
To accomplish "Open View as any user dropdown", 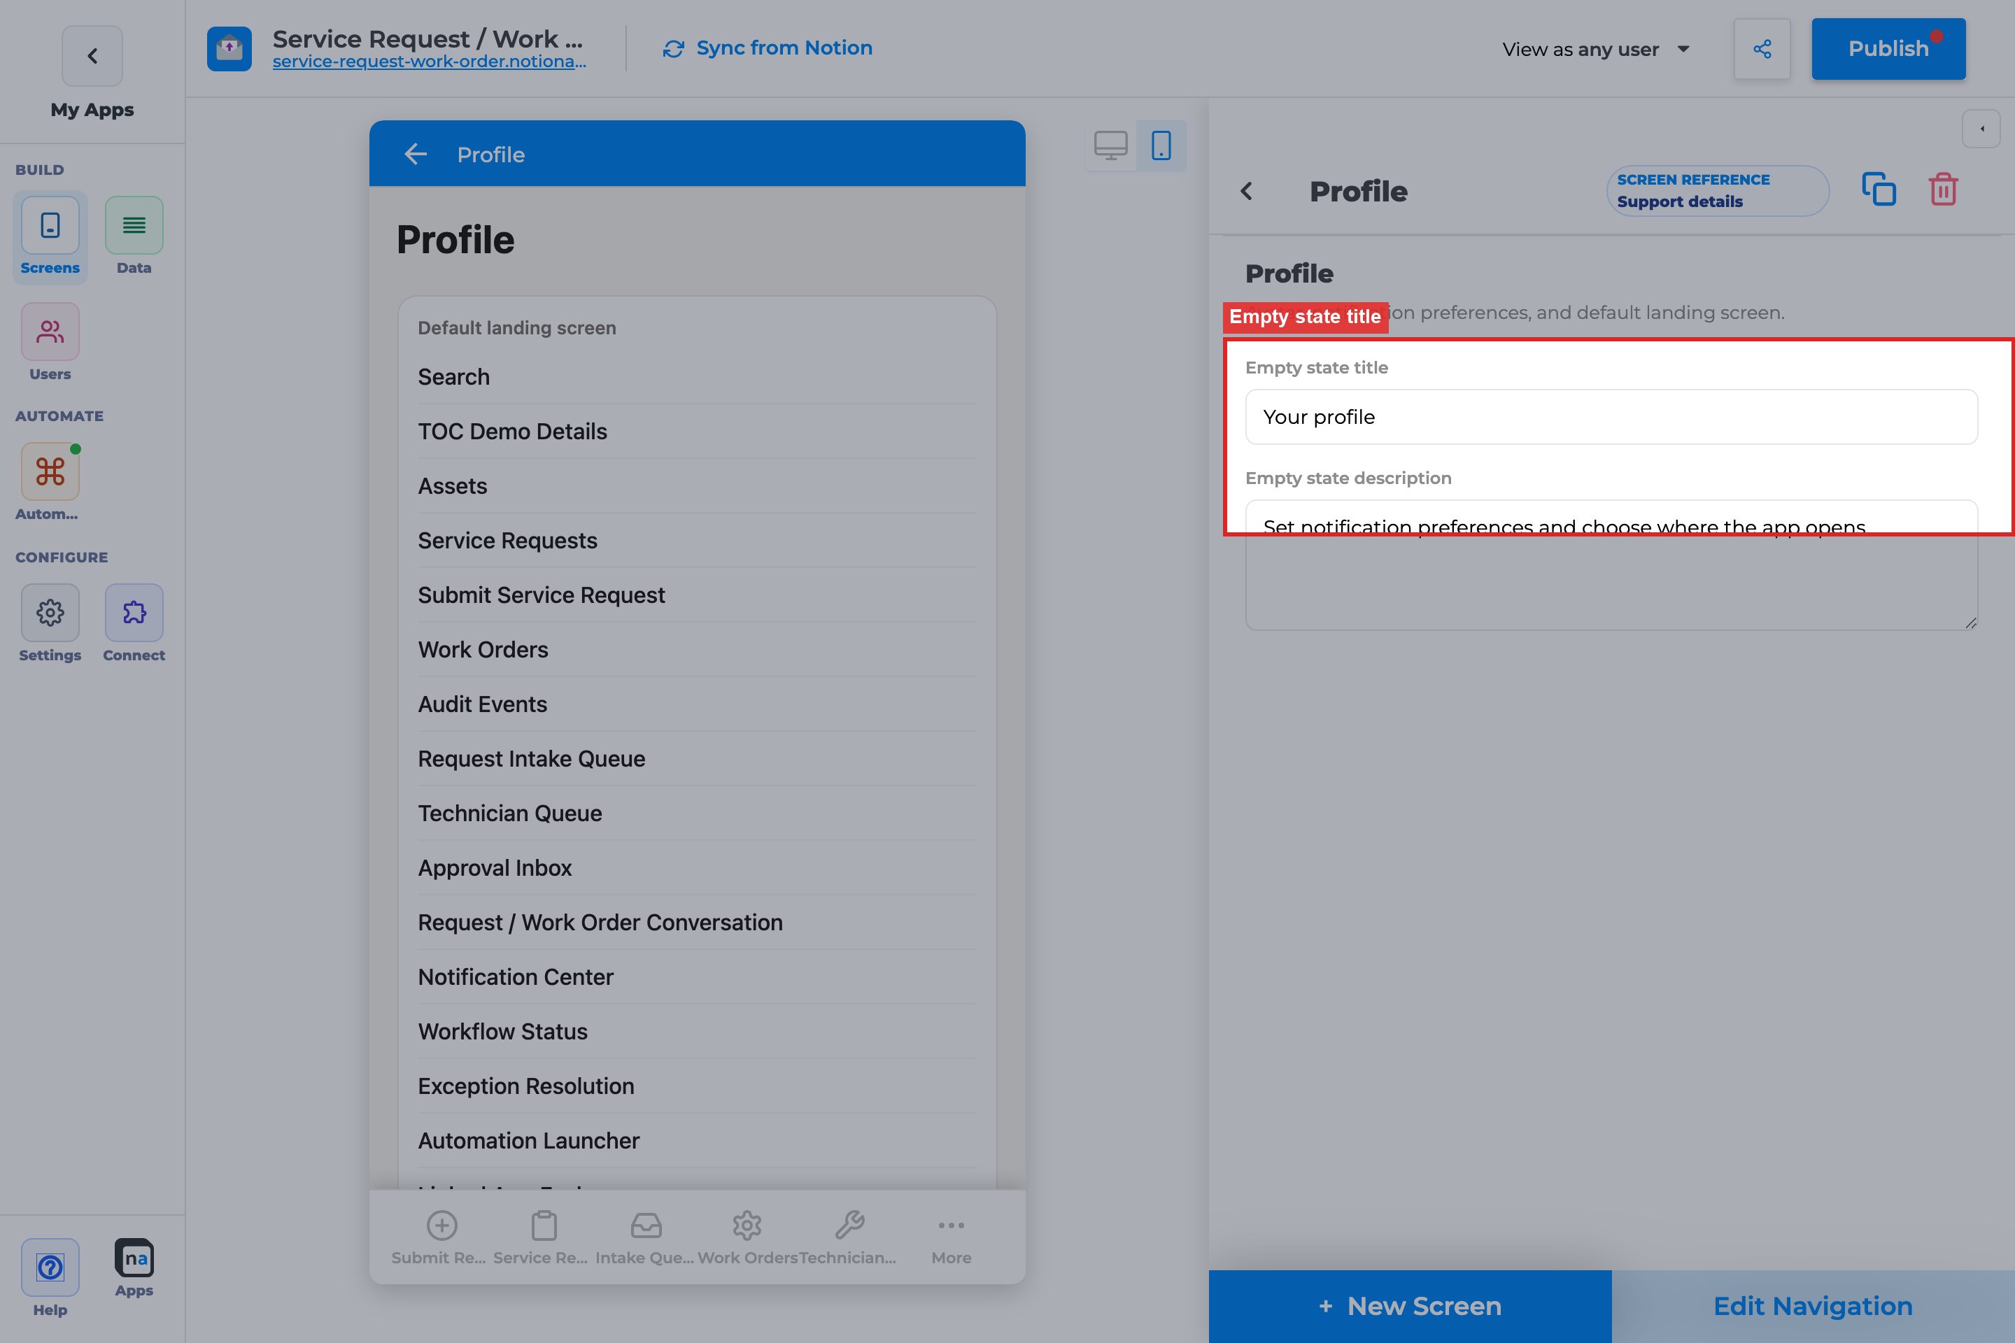I will [x=1595, y=49].
